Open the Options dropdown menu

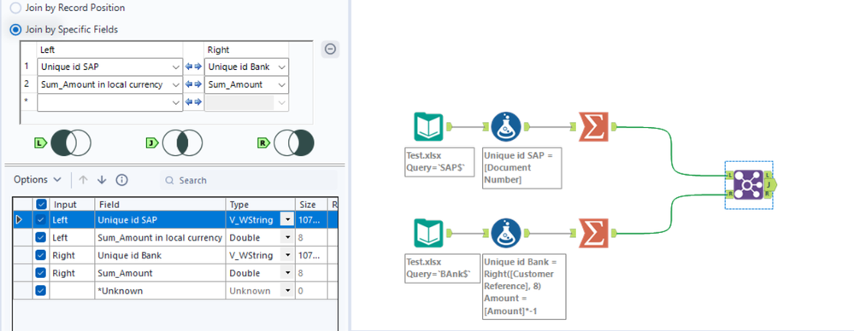click(x=38, y=180)
